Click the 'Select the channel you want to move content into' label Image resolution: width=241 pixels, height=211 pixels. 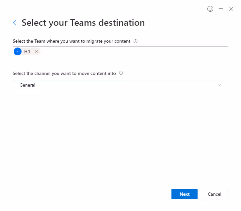(64, 73)
